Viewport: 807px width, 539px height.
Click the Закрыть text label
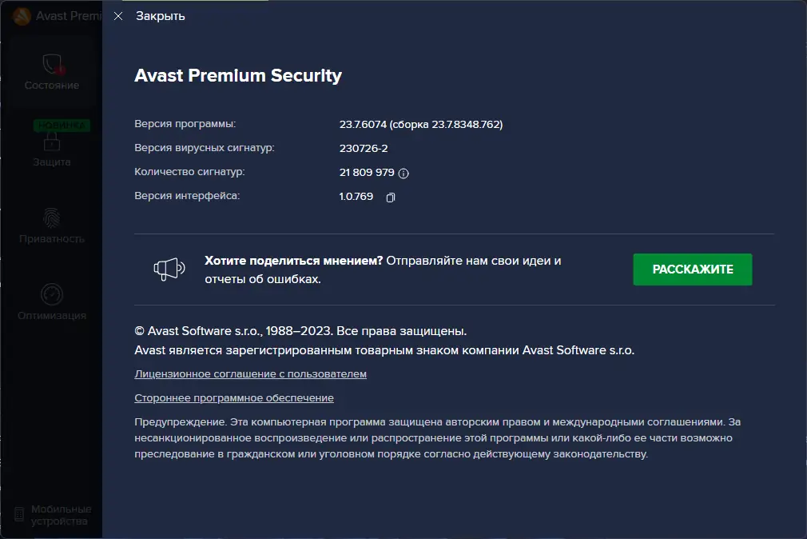pyautogui.click(x=161, y=16)
